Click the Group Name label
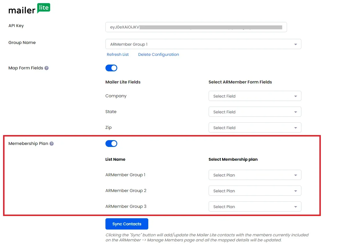 pos(22,43)
